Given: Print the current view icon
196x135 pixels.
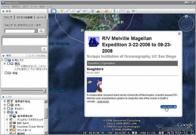Looking at the screenshot, I should [128, 11].
